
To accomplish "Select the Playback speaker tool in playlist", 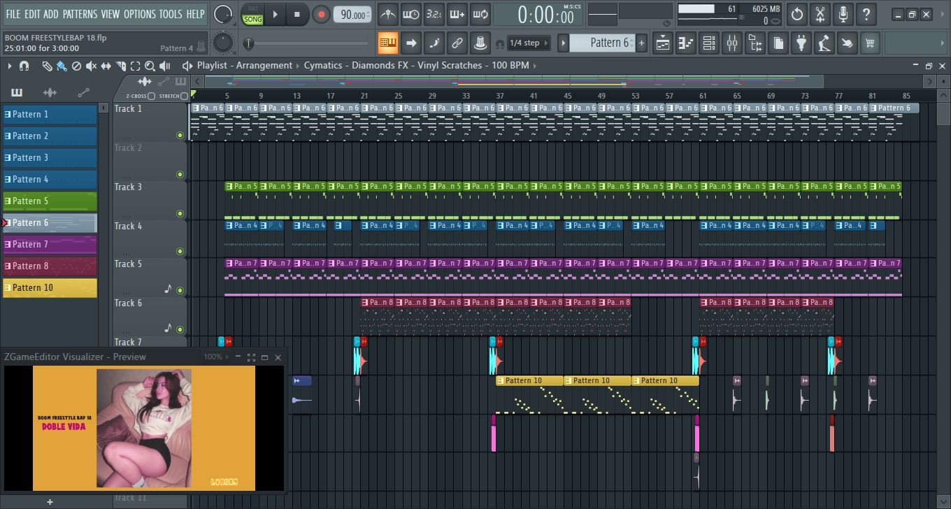I will [164, 66].
